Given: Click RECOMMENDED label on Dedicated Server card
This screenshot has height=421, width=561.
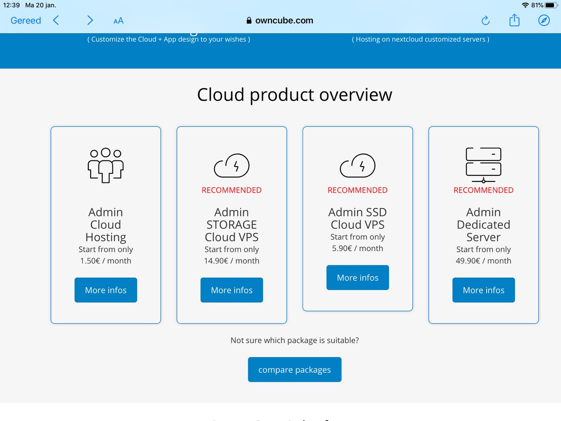Looking at the screenshot, I should [x=483, y=190].
